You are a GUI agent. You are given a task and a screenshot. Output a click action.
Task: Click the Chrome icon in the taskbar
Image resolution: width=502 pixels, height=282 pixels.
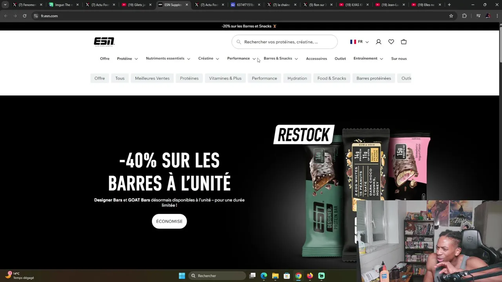(298, 276)
